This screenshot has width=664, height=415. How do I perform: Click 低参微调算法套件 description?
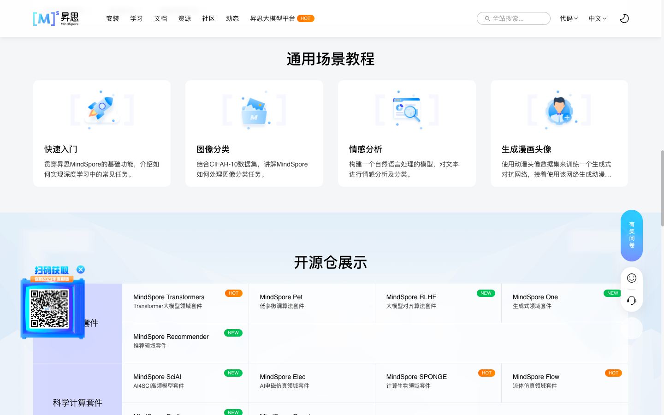click(x=282, y=306)
